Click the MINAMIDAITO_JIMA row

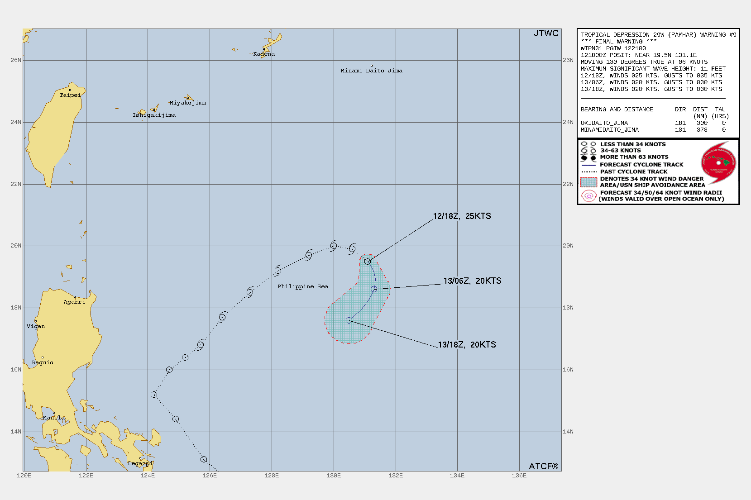(x=653, y=130)
